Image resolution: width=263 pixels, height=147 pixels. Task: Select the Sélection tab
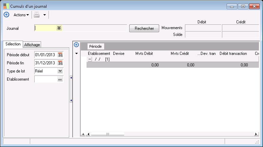click(x=13, y=44)
